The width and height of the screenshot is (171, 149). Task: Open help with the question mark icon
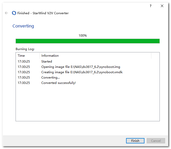(x=151, y=6)
